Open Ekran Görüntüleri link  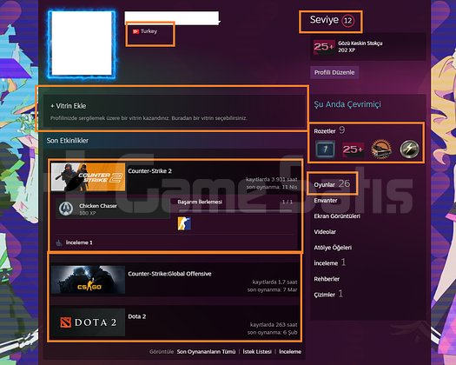(337, 216)
